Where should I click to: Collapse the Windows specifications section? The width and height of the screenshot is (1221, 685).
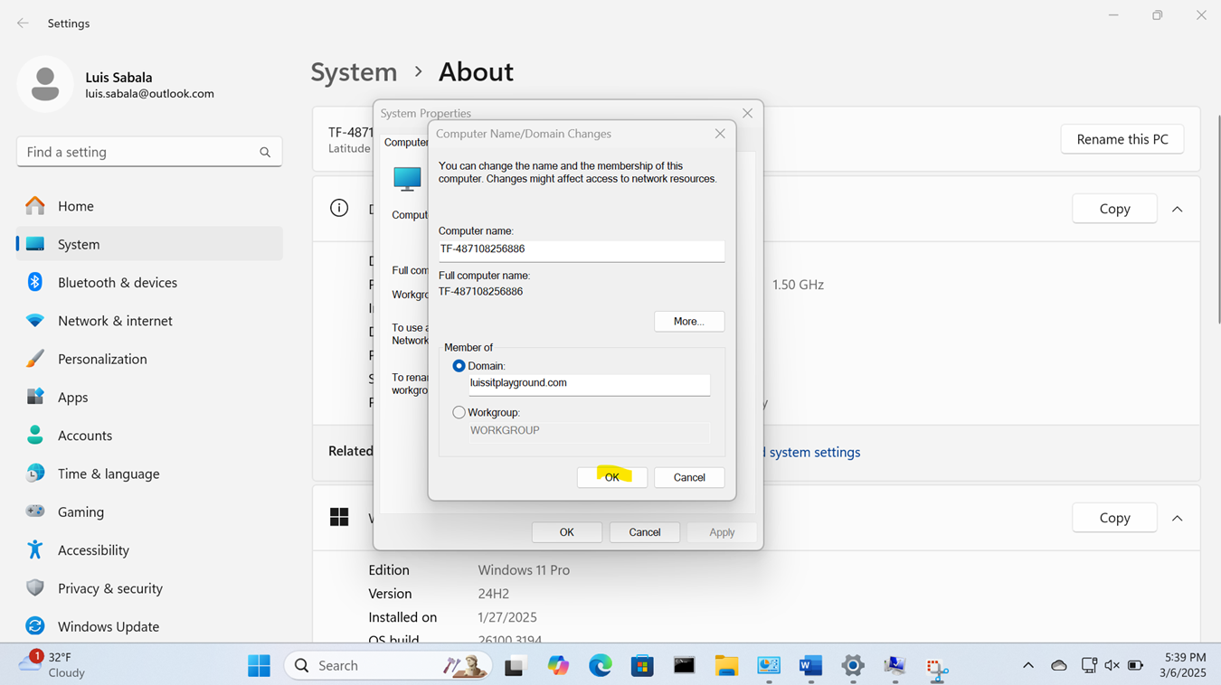coord(1177,518)
